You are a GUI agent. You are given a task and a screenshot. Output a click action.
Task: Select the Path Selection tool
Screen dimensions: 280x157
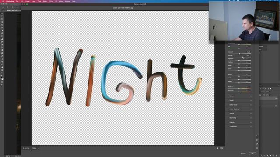point(2,62)
